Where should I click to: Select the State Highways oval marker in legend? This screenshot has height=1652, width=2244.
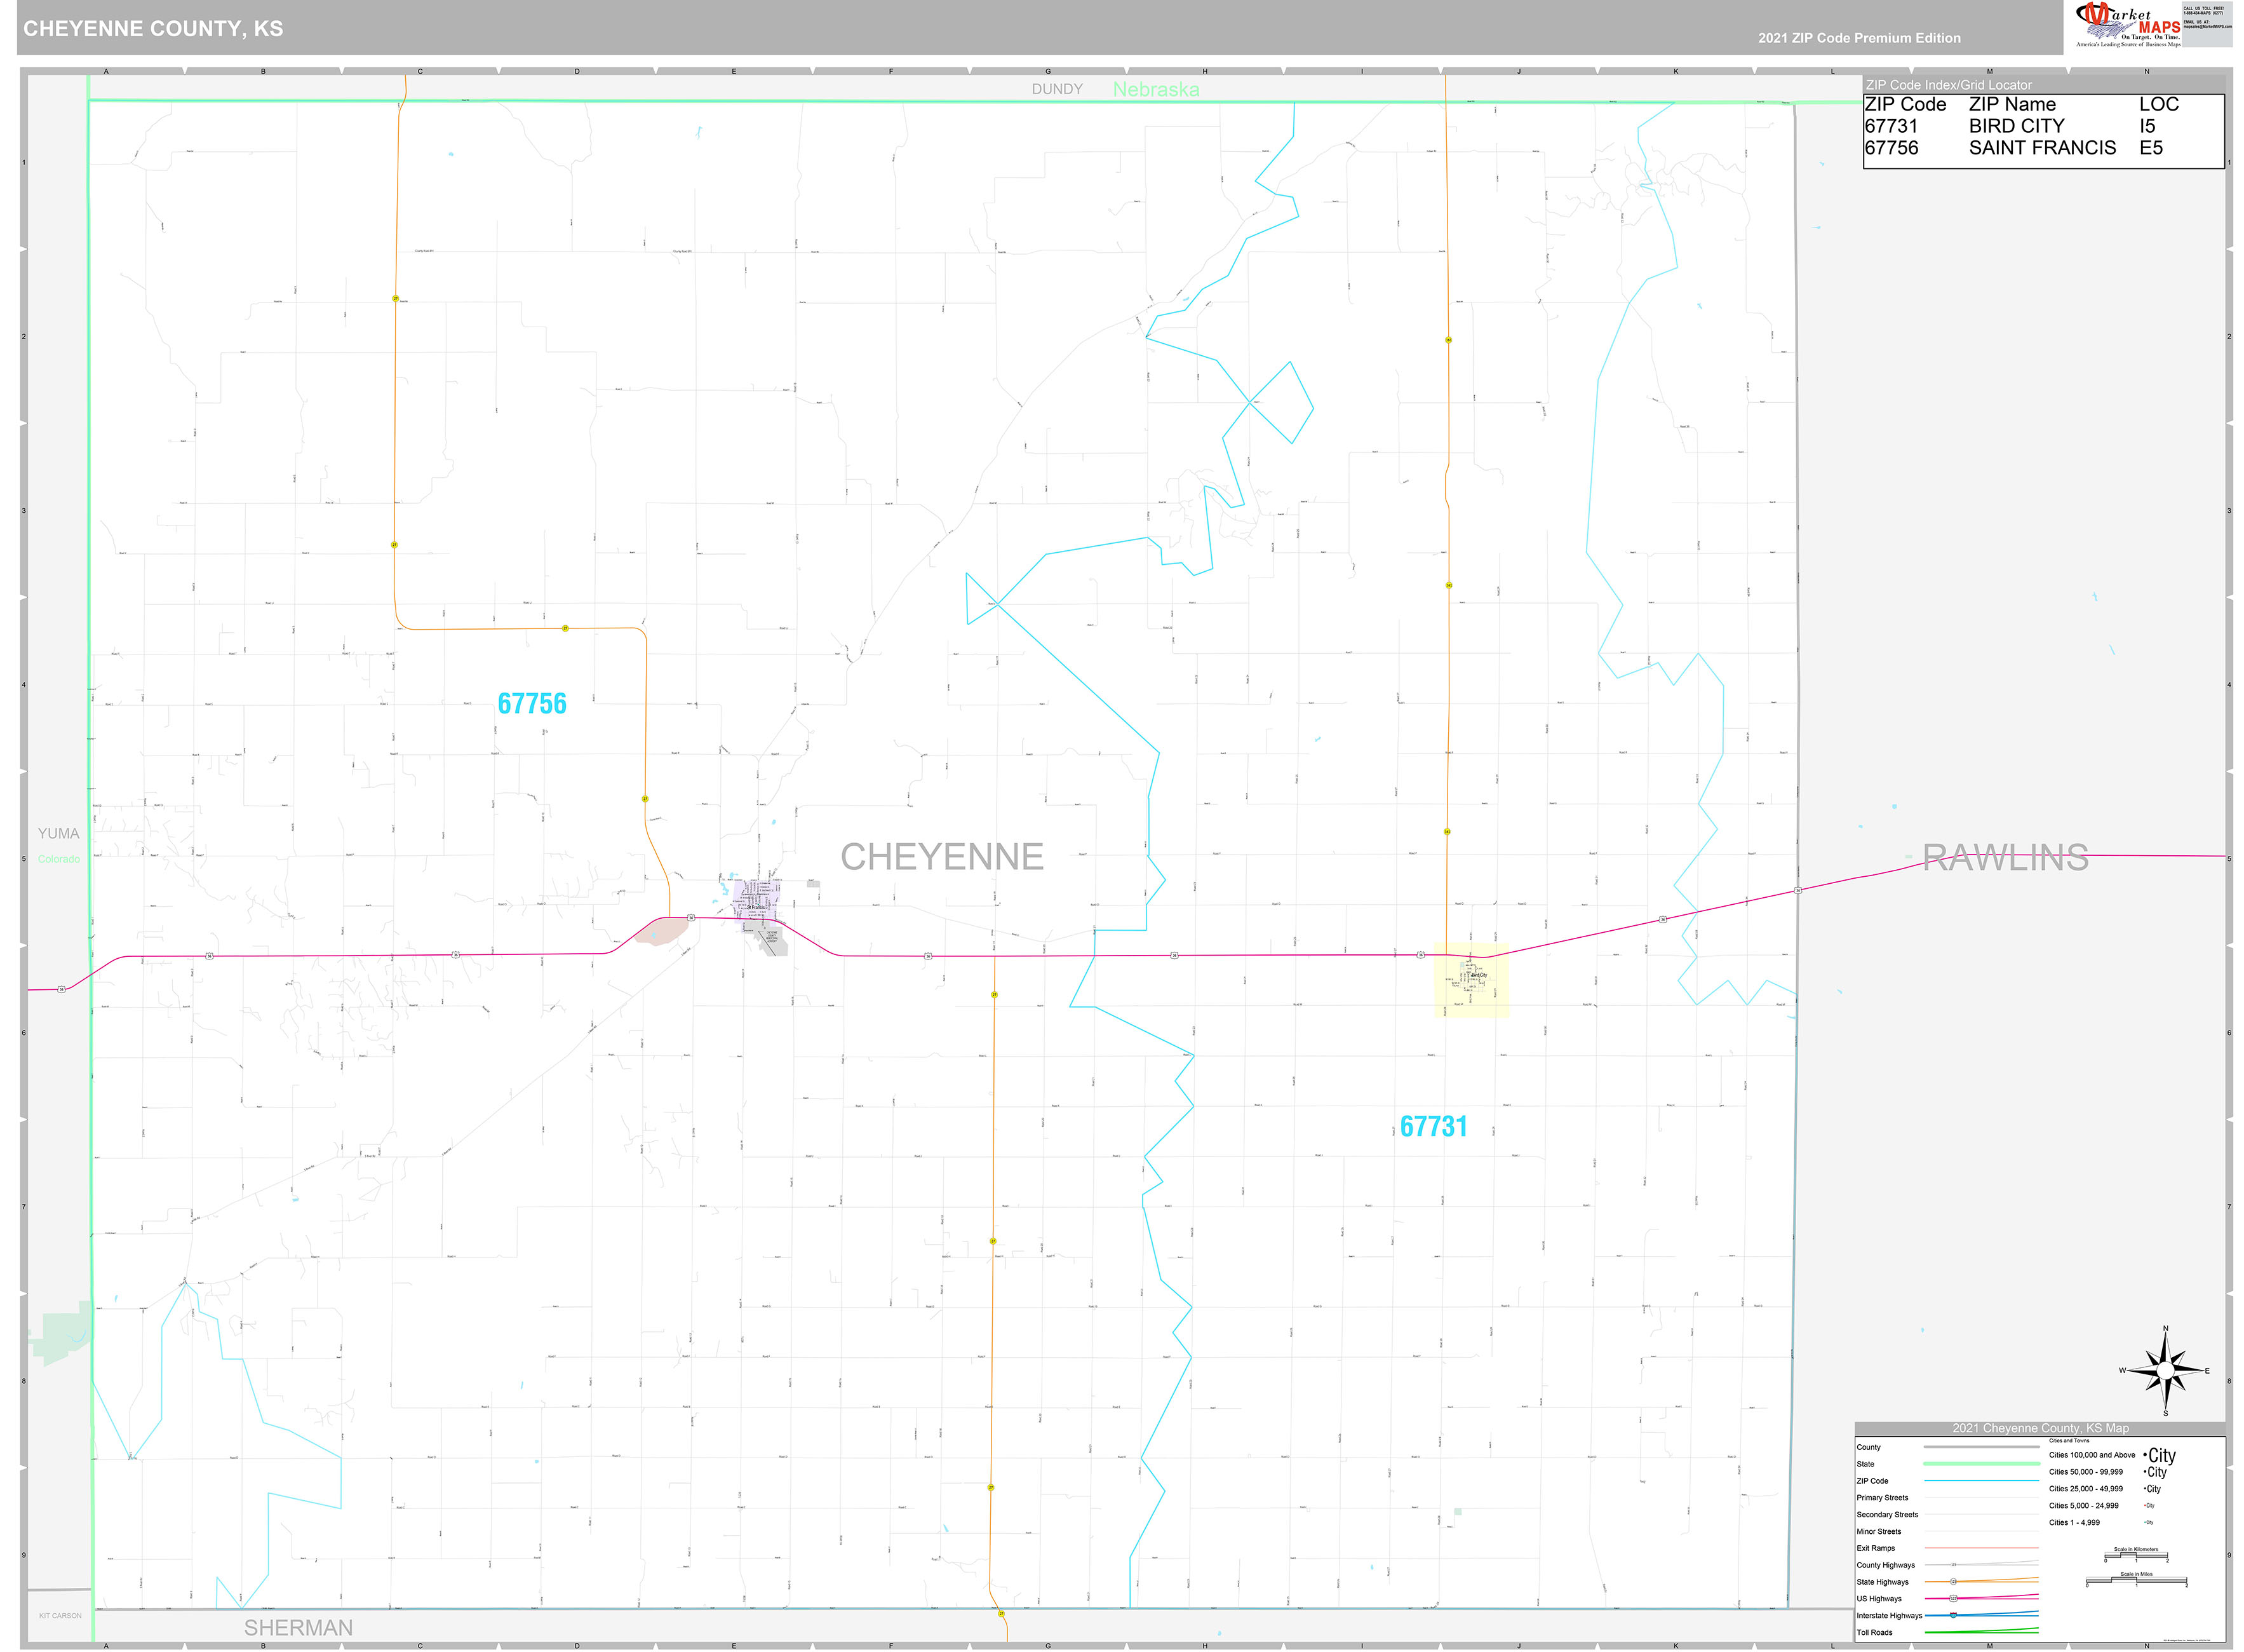(1953, 1582)
